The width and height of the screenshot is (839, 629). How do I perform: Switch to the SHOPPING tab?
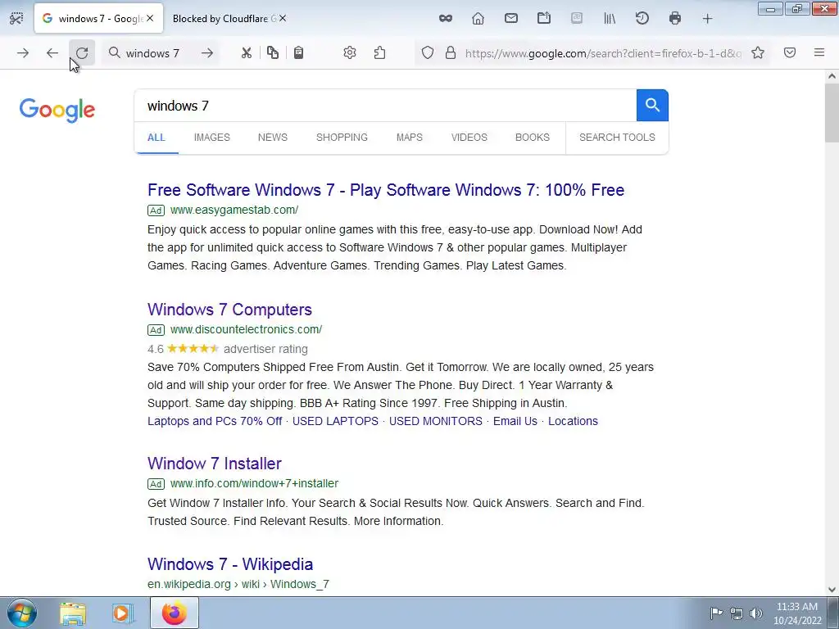pos(342,138)
